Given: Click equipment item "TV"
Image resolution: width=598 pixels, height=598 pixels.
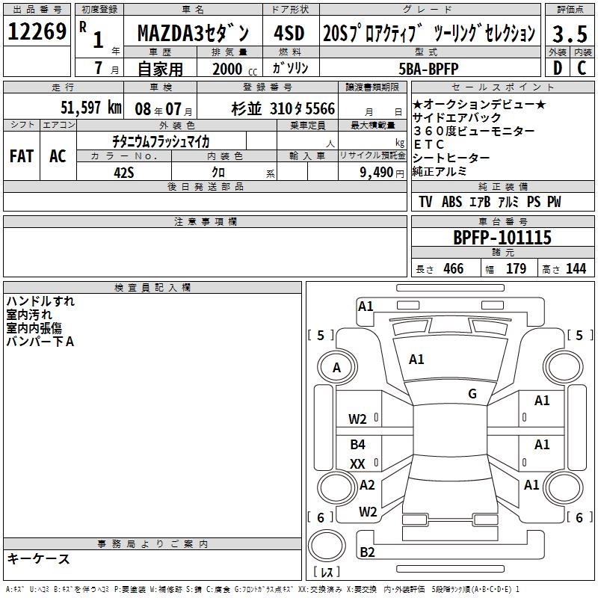Looking at the screenshot, I should click(x=425, y=202).
